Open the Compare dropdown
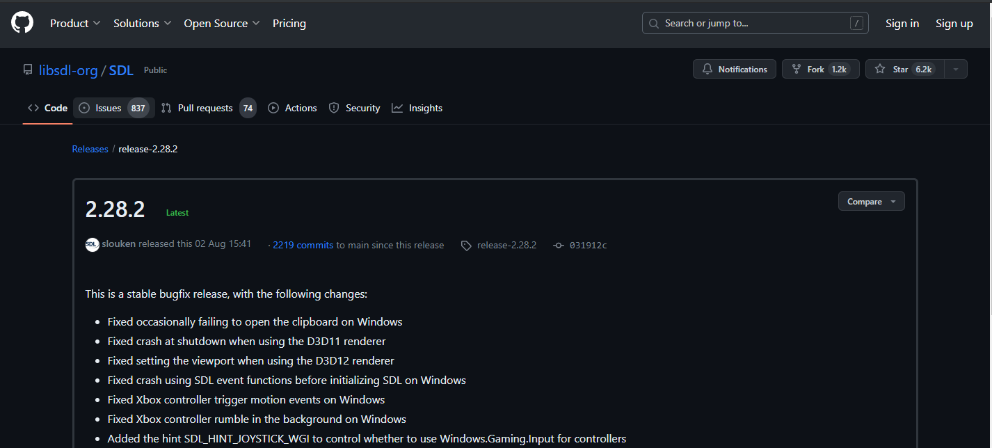This screenshot has height=448, width=992. pyautogui.click(x=871, y=202)
